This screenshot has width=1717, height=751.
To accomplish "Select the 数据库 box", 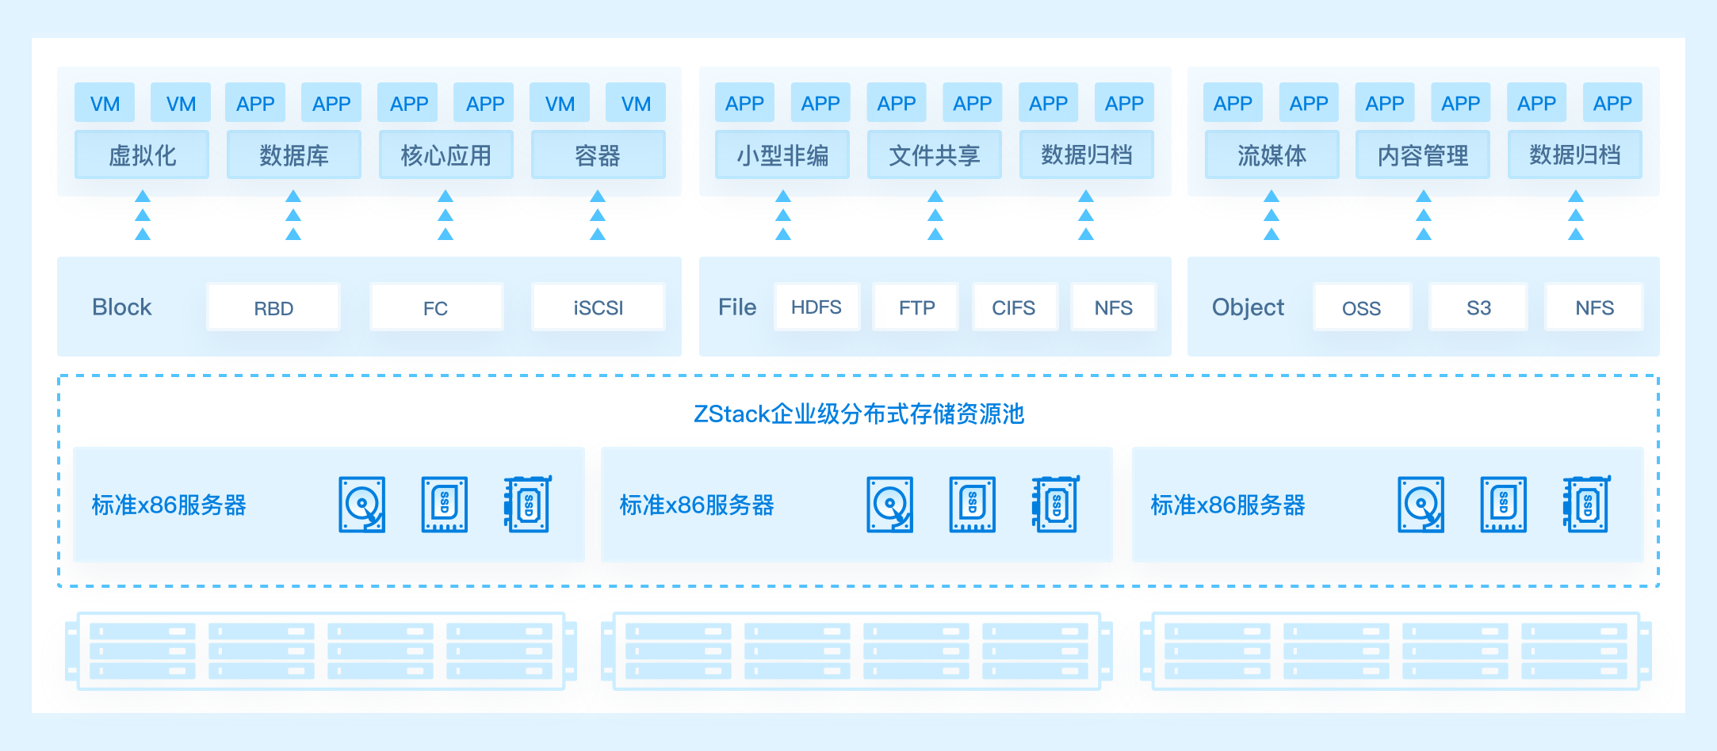I will [294, 154].
